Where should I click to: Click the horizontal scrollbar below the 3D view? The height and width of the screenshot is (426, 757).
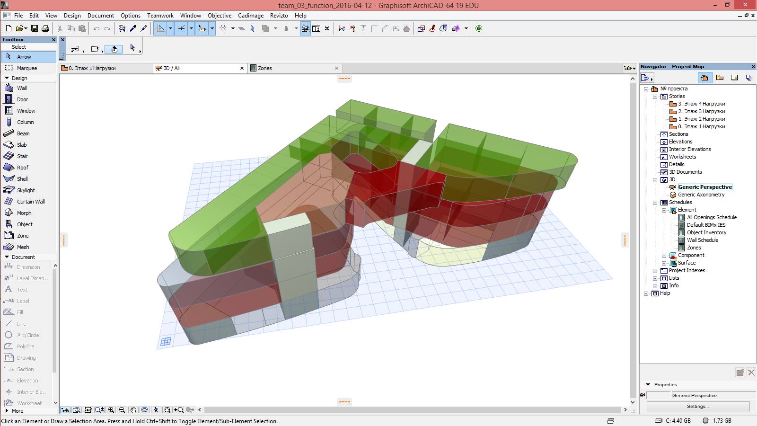tap(412, 410)
